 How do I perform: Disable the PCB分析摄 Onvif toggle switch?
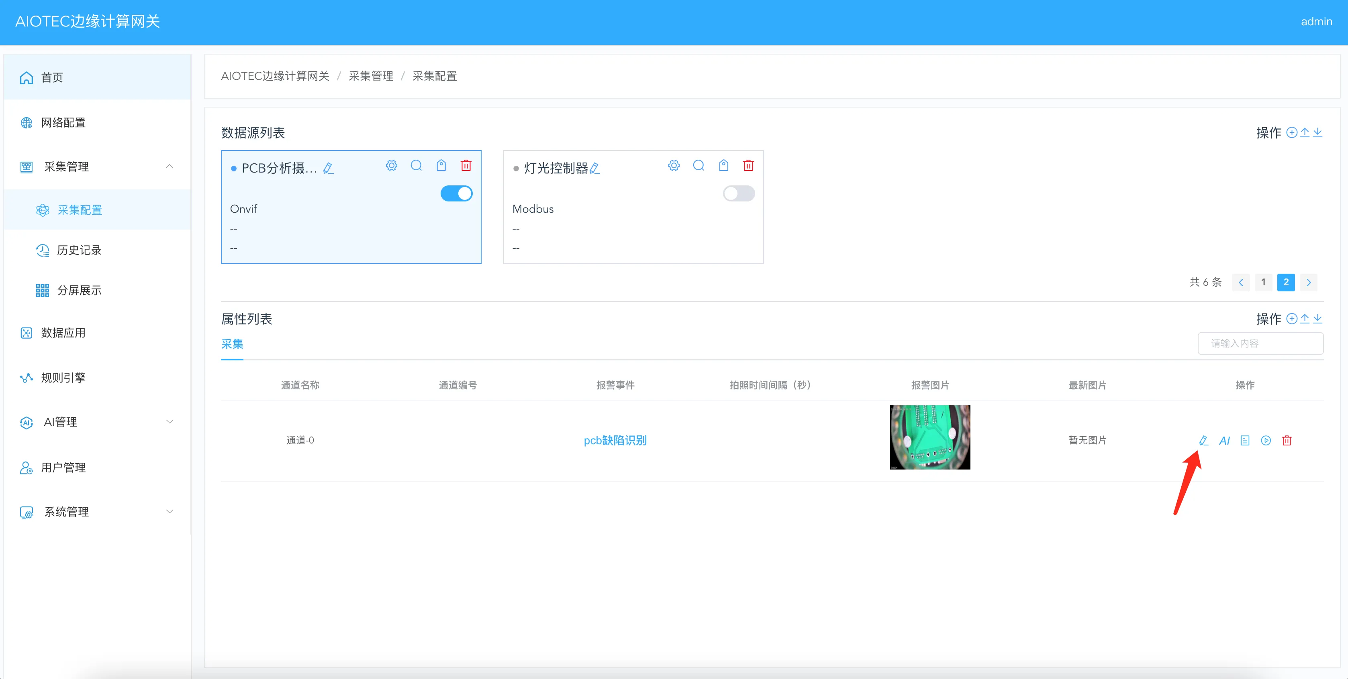pos(456,193)
